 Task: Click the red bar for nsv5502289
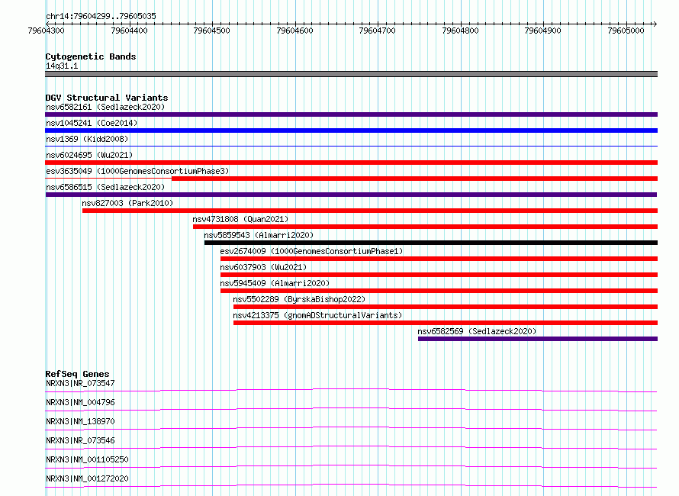coord(446,307)
